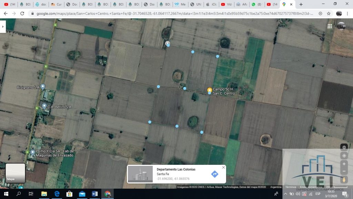
Task: Switch to the iClc tab
Action: tap(212, 4)
